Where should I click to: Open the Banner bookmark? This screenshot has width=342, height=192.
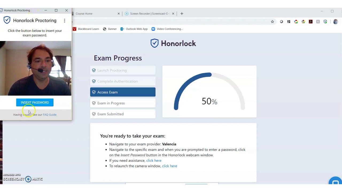(x=110, y=29)
